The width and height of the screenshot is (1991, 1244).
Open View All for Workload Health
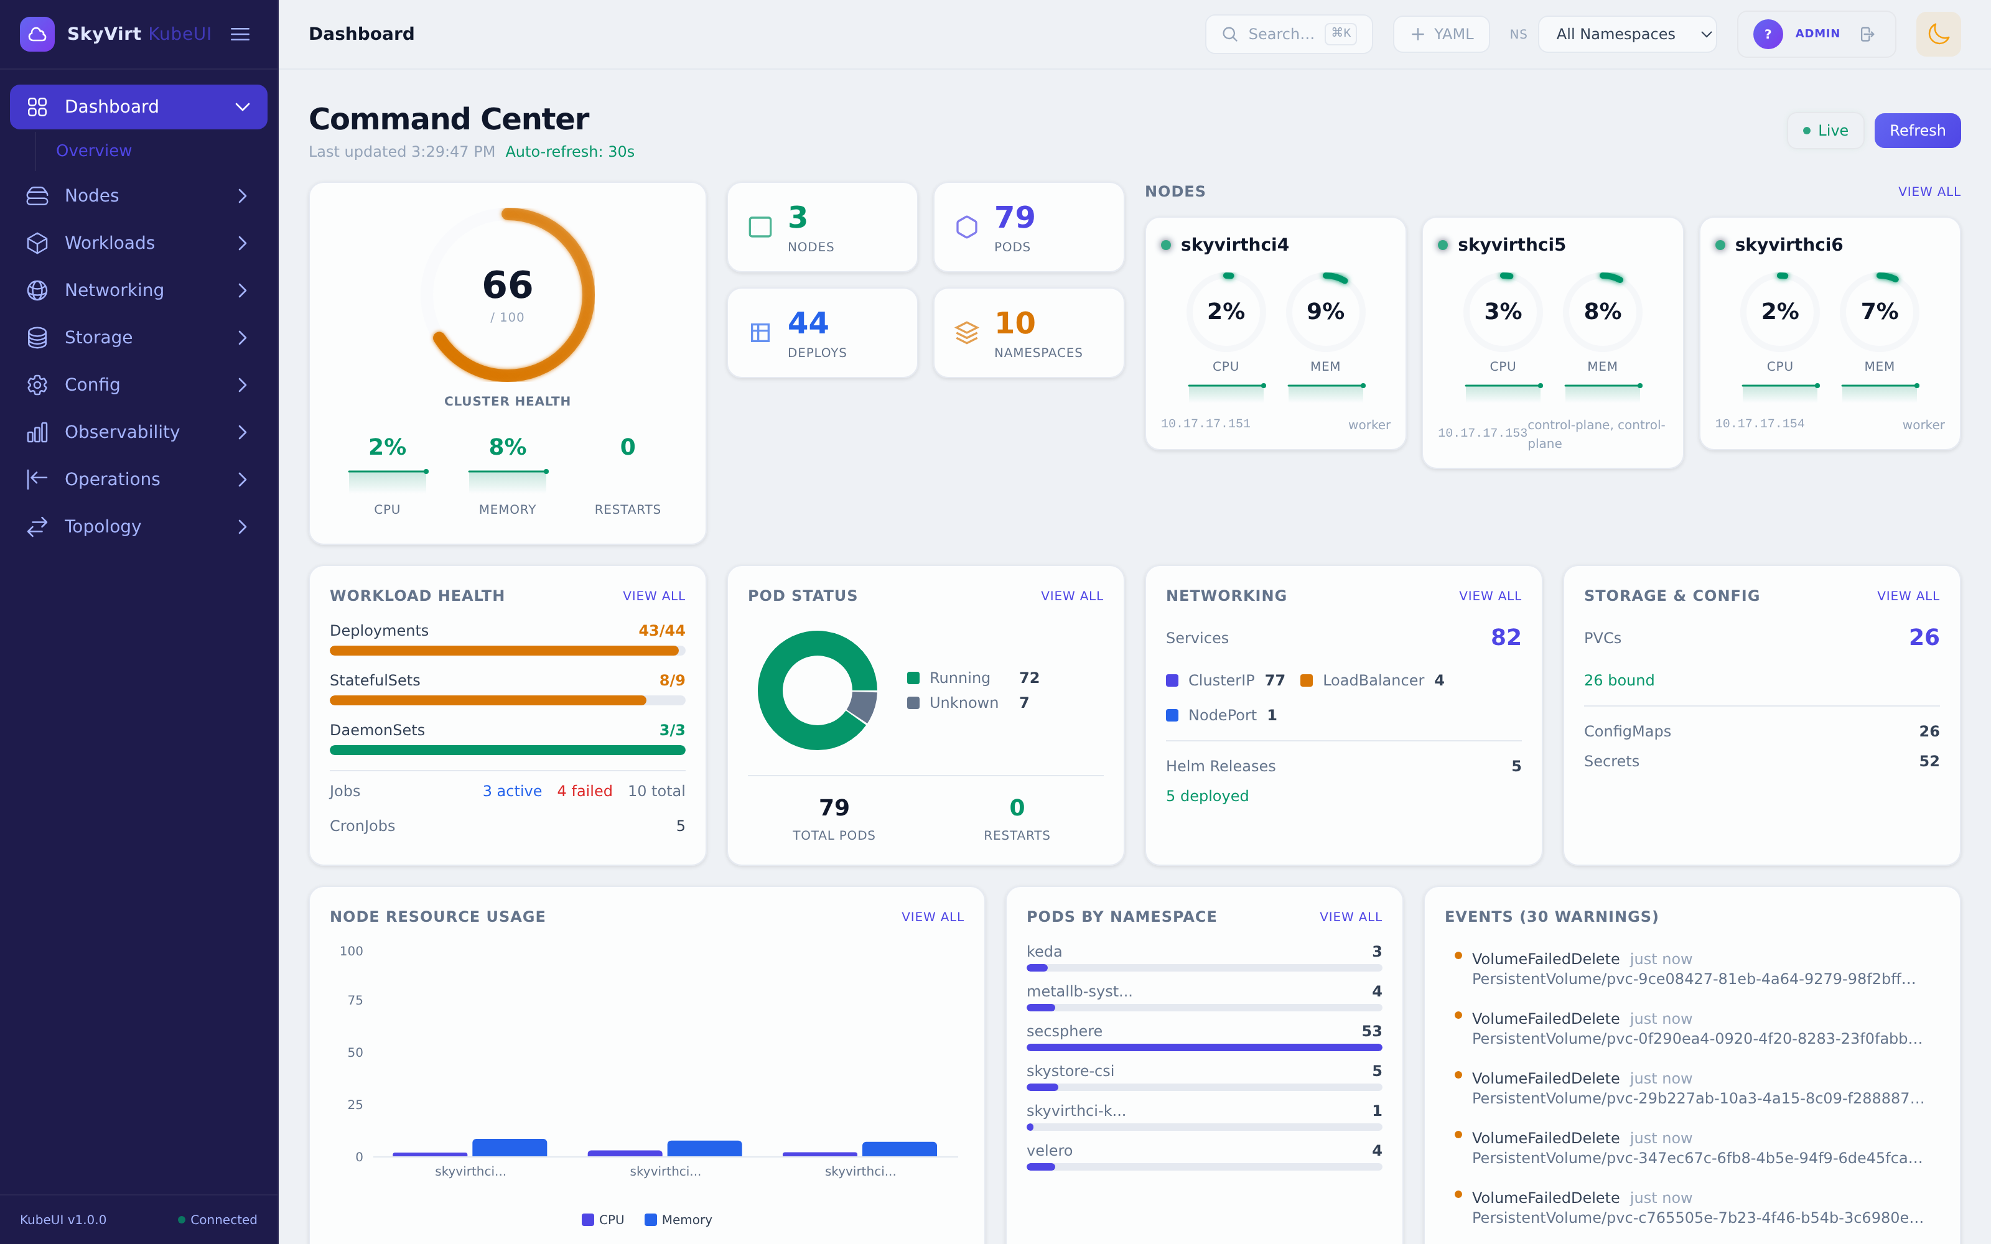[653, 596]
